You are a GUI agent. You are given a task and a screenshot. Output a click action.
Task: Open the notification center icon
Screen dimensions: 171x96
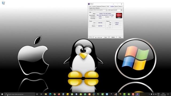[x=168, y=94]
